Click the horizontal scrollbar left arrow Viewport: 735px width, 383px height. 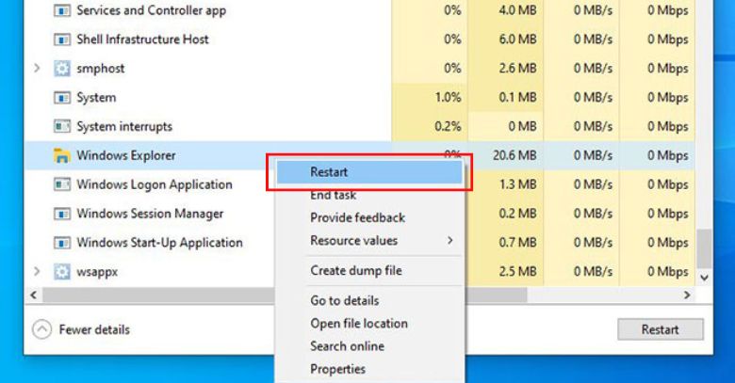point(33,295)
